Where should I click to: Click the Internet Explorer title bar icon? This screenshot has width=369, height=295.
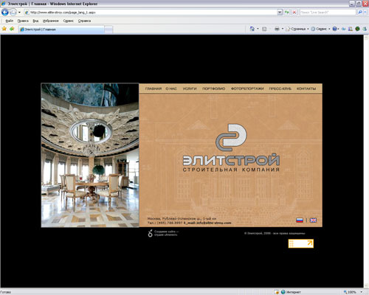coord(3,4)
